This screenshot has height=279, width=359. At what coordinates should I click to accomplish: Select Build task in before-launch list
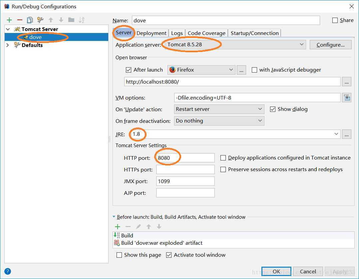click(x=233, y=235)
